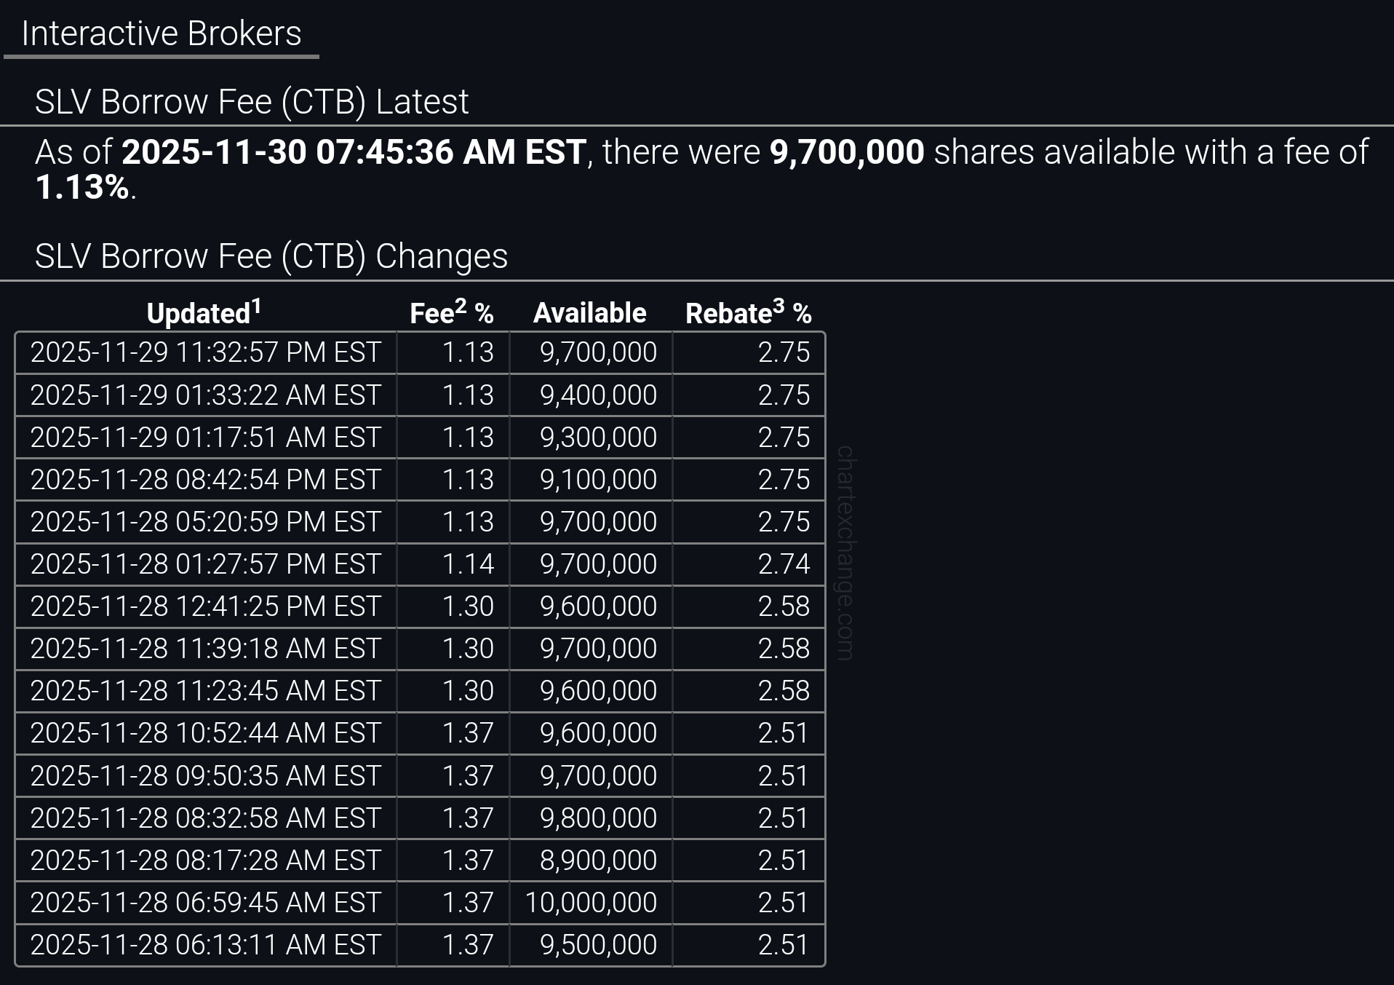Select the 2025-11-29 01:33:22 AM row
The image size is (1394, 985).
click(205, 395)
